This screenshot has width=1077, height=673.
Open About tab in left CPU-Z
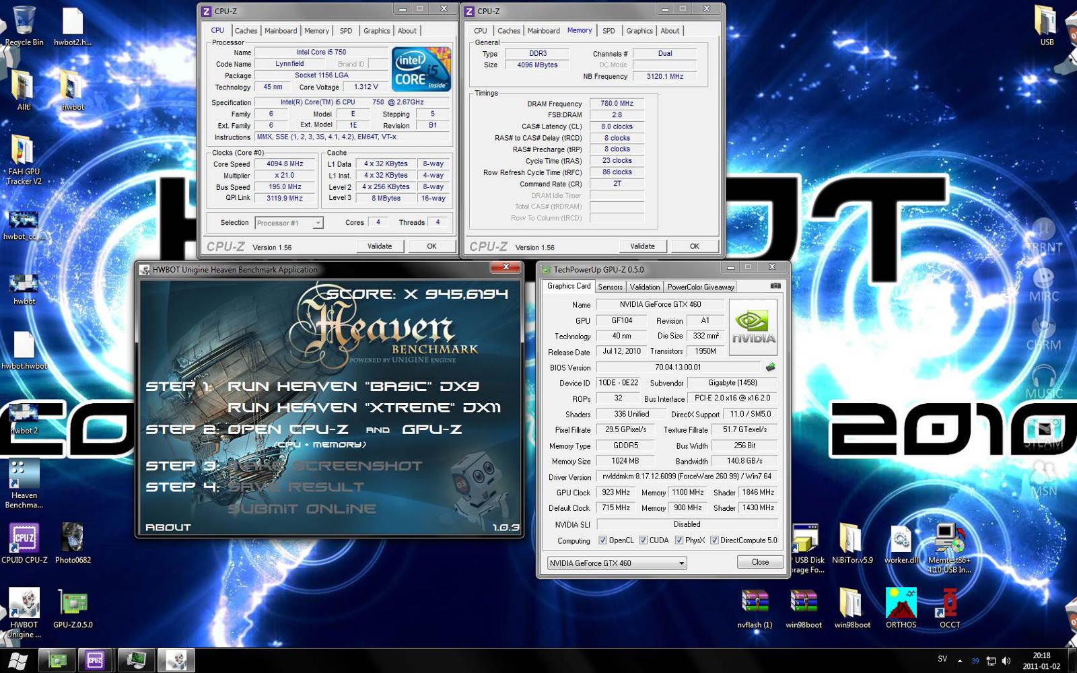[x=407, y=31]
